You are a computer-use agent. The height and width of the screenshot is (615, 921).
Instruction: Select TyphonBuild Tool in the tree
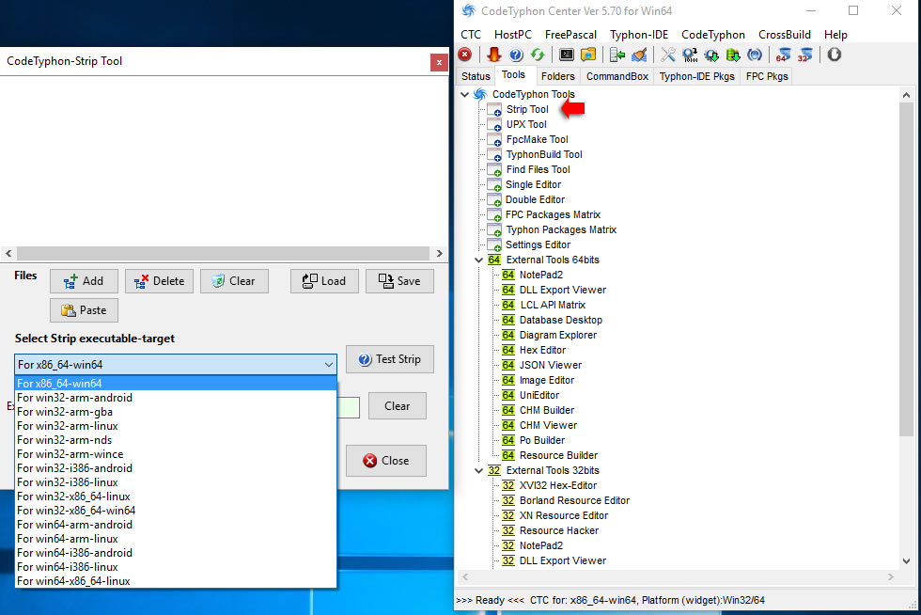544,154
